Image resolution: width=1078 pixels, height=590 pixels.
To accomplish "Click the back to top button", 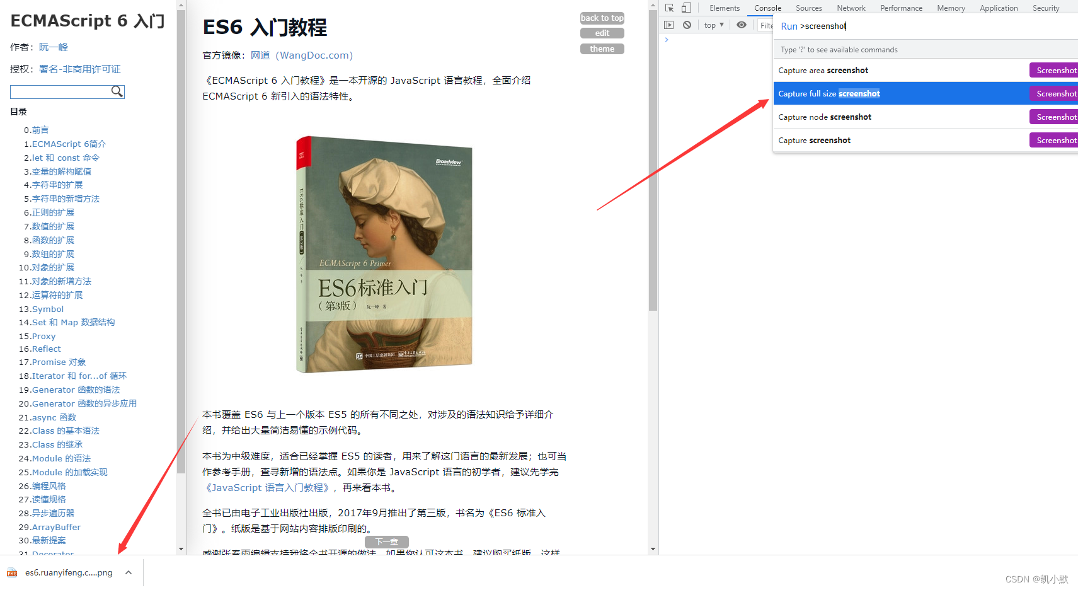I will point(602,18).
